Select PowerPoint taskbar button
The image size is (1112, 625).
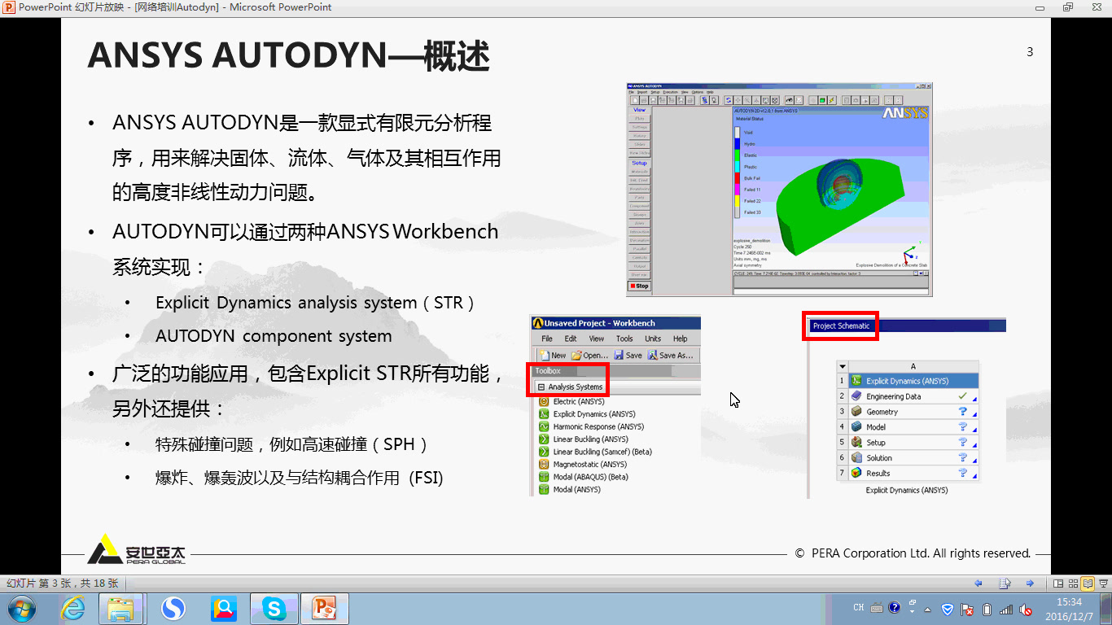tap(325, 608)
